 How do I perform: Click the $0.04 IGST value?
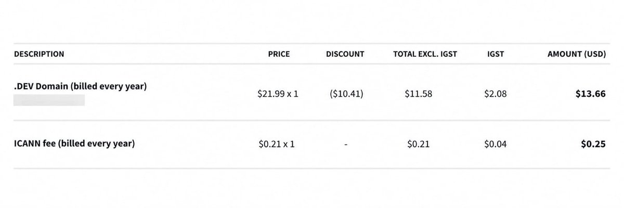pyautogui.click(x=496, y=145)
